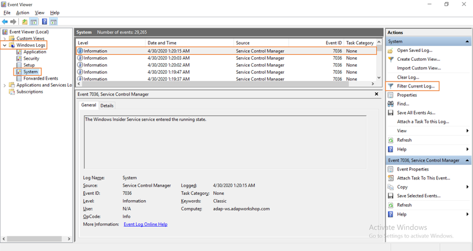Viewport: 473px width, 251px height.
Task: Click the Save All Events As icon
Action: 391,113
